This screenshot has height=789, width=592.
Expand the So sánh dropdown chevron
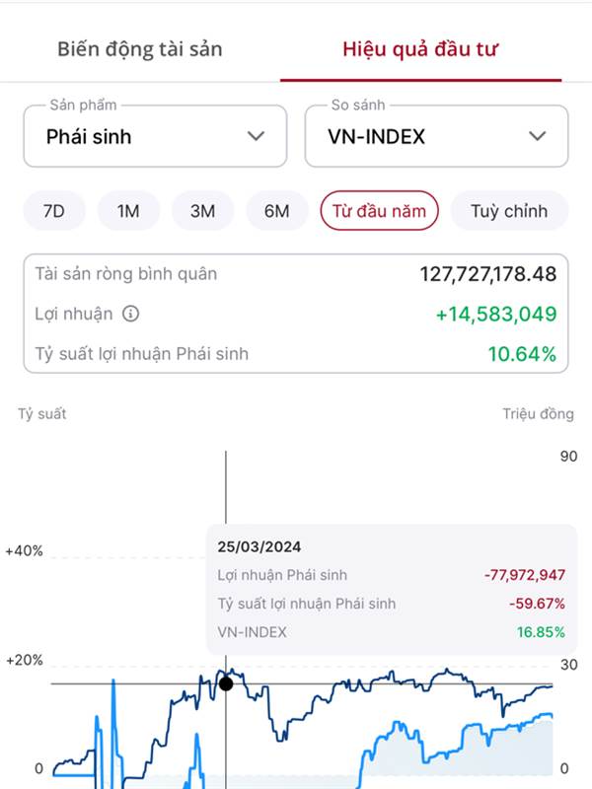pyautogui.click(x=538, y=136)
